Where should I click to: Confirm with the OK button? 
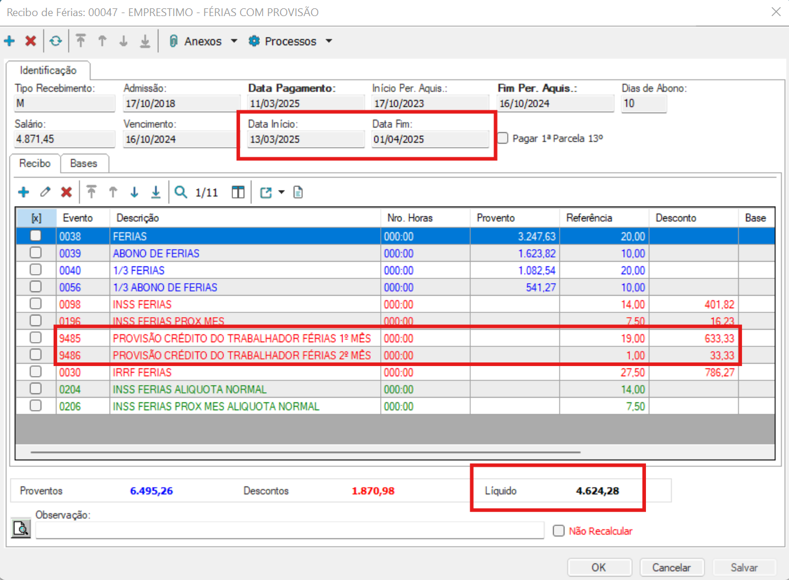[x=599, y=567]
